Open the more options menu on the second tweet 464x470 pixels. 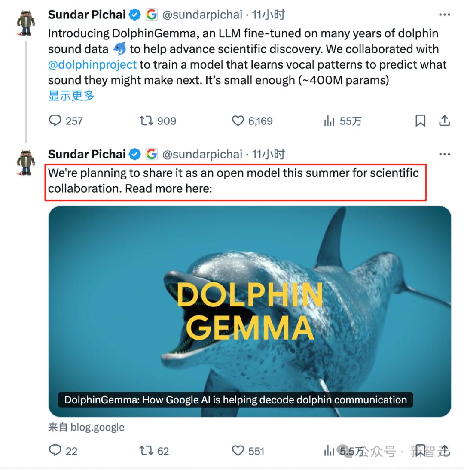click(x=445, y=154)
